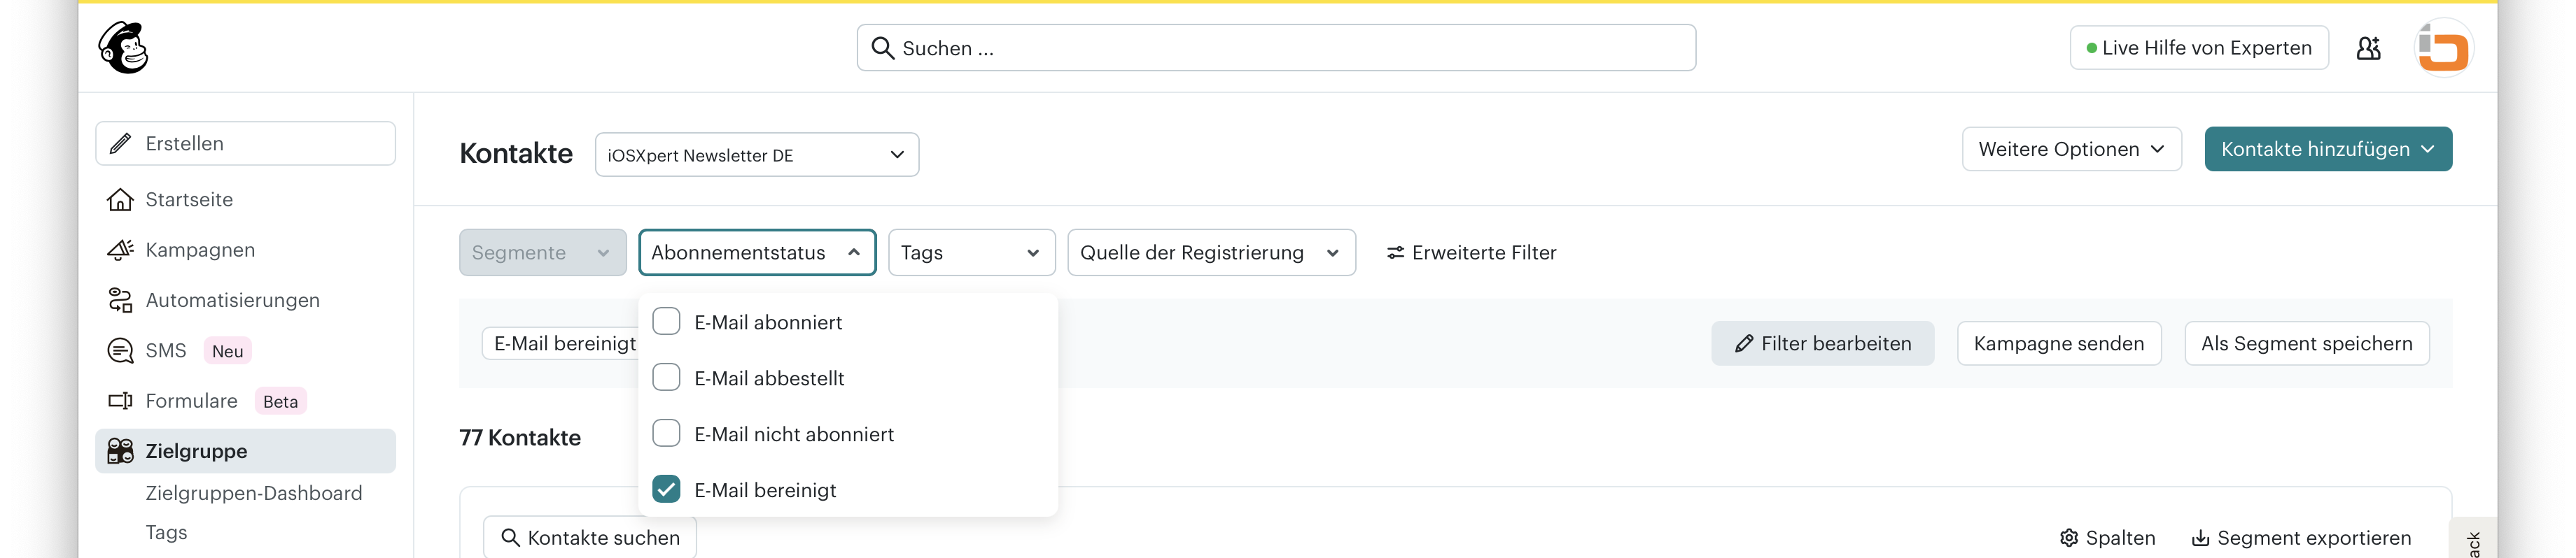Click the Kontakte suchen field
Viewport: 2576px width, 558px height.
[x=590, y=538]
